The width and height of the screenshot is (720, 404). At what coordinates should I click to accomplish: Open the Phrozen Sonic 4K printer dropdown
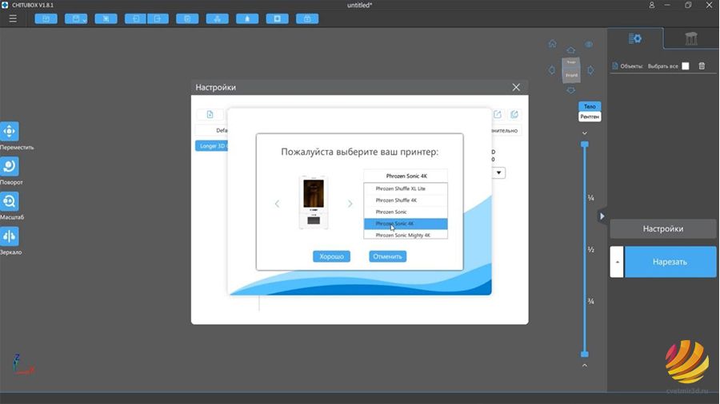(406, 176)
